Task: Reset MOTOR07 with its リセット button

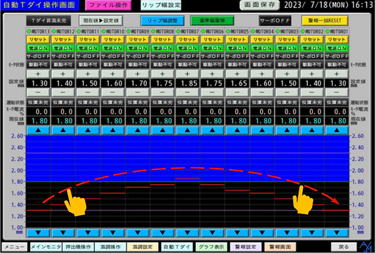Action: click(187, 40)
